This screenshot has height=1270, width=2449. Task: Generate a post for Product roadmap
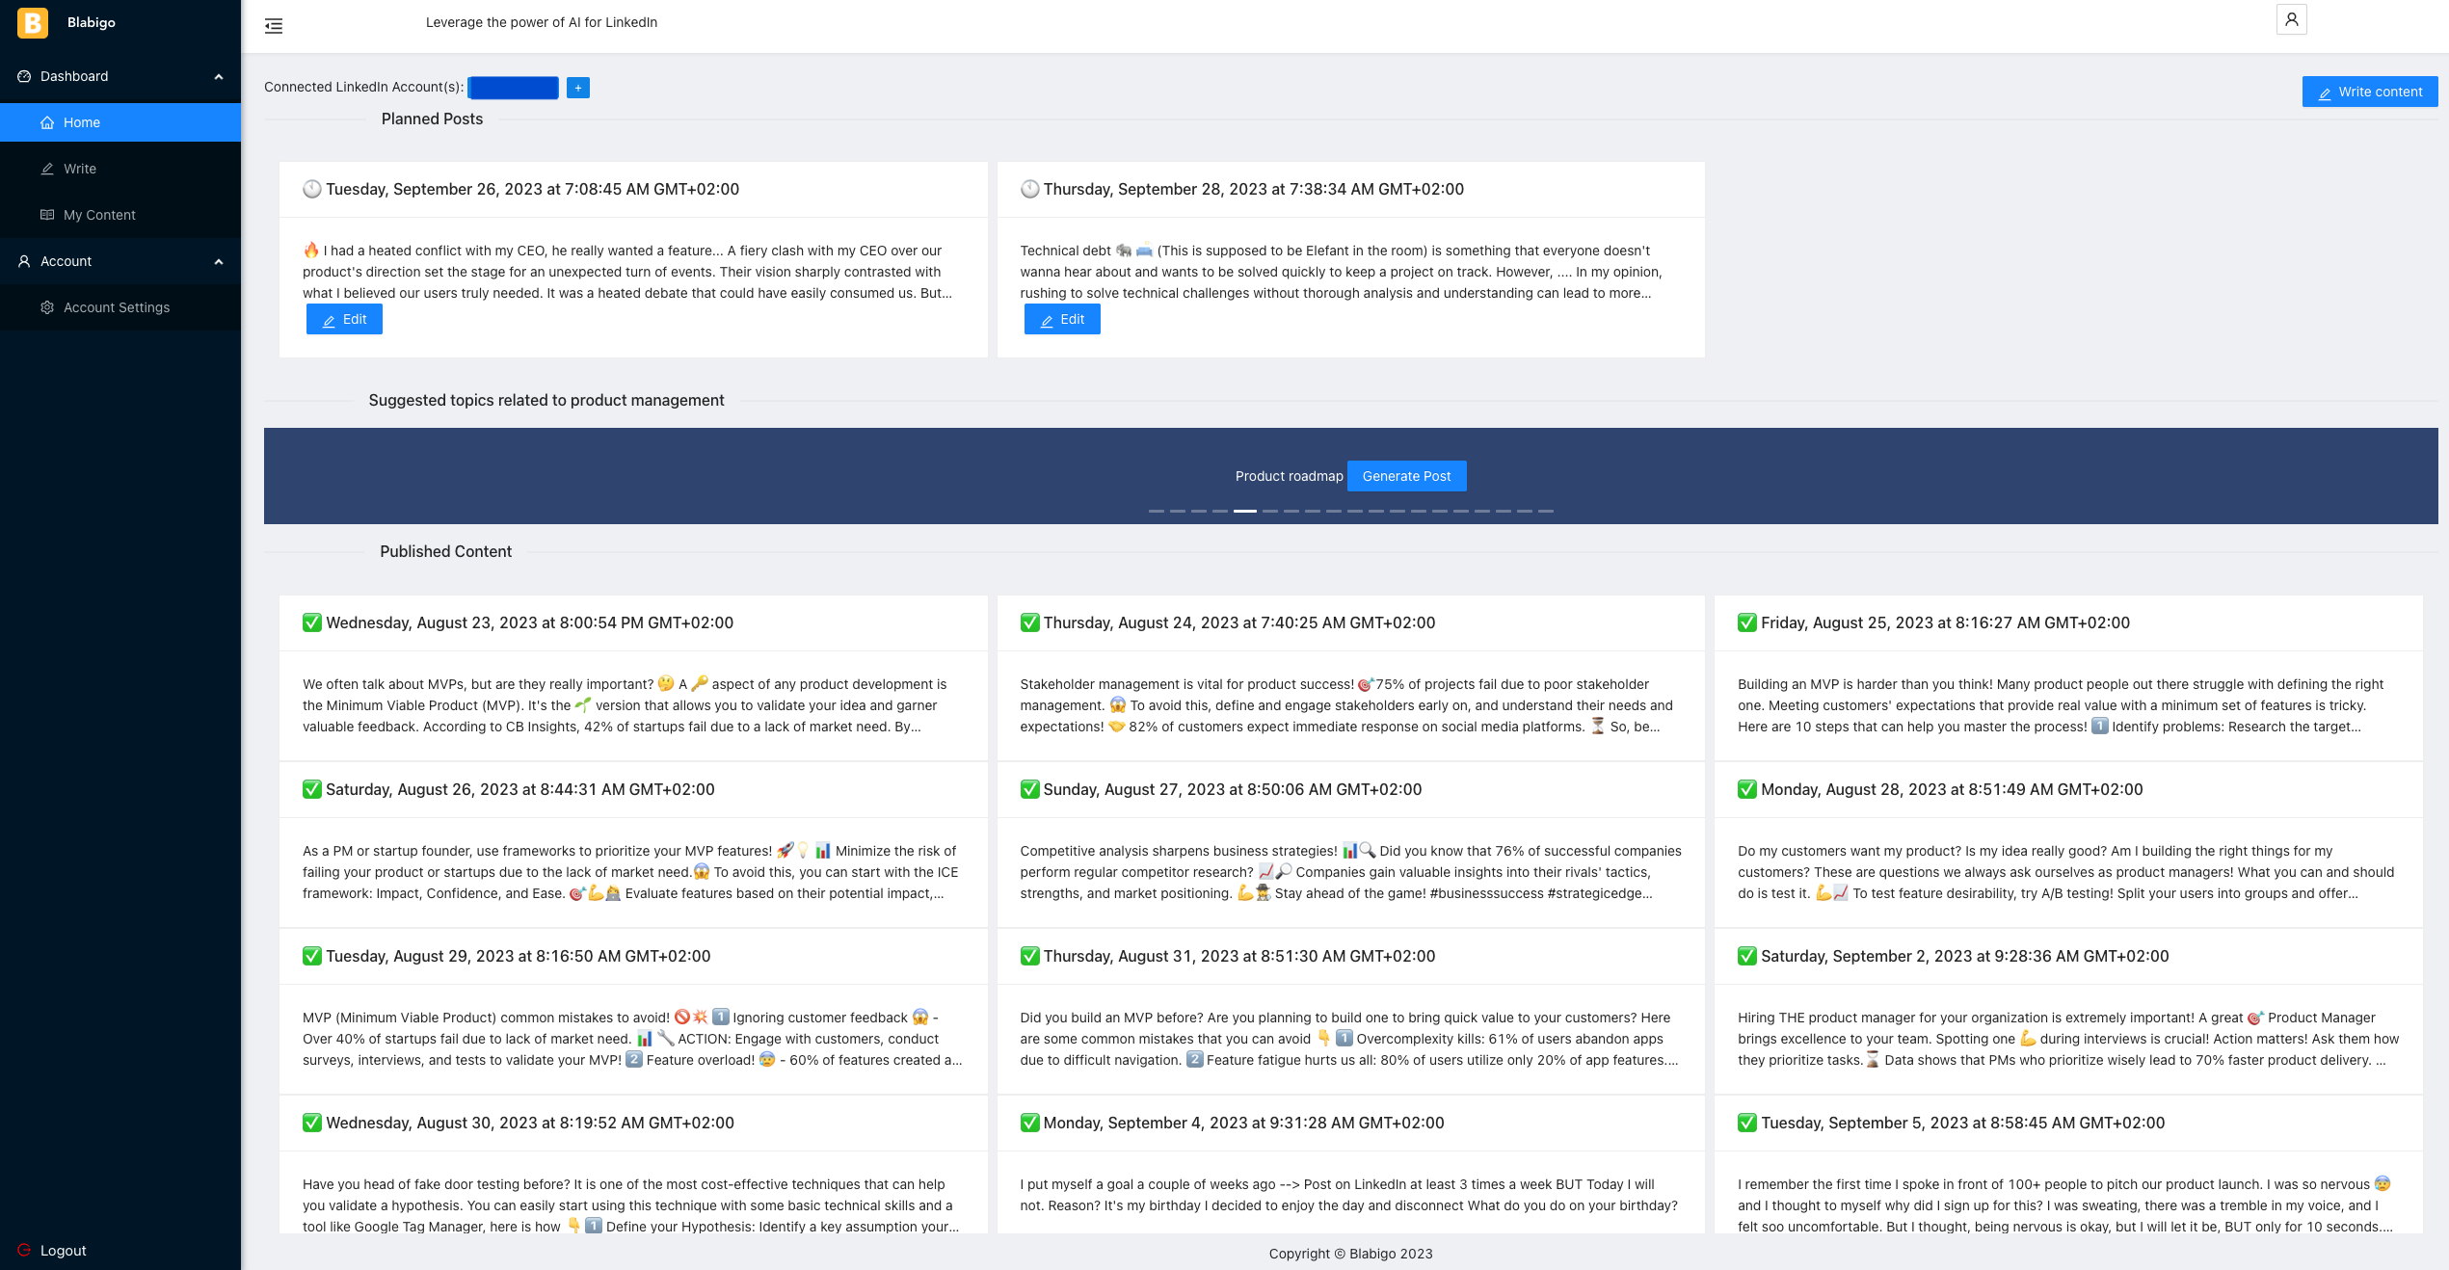[1406, 476]
